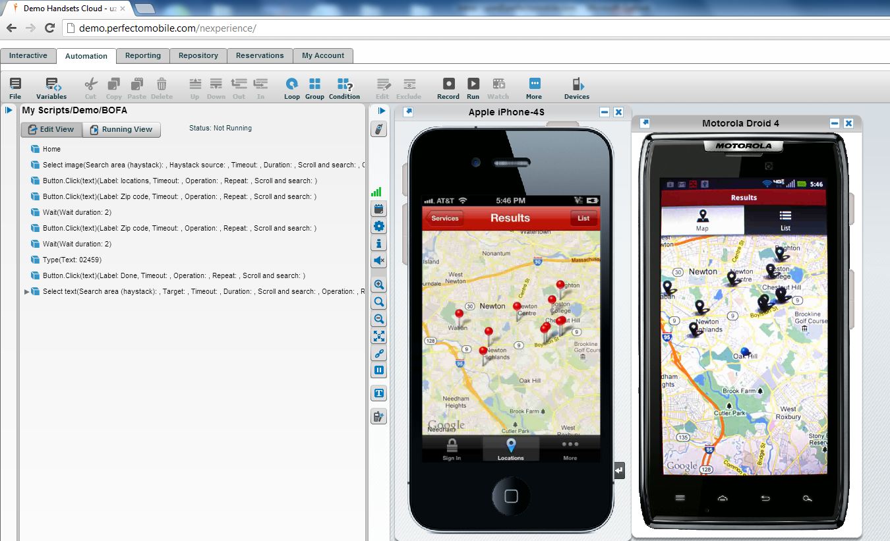Switch to Edit View
Image resolution: width=890 pixels, height=541 pixels.
pos(51,130)
